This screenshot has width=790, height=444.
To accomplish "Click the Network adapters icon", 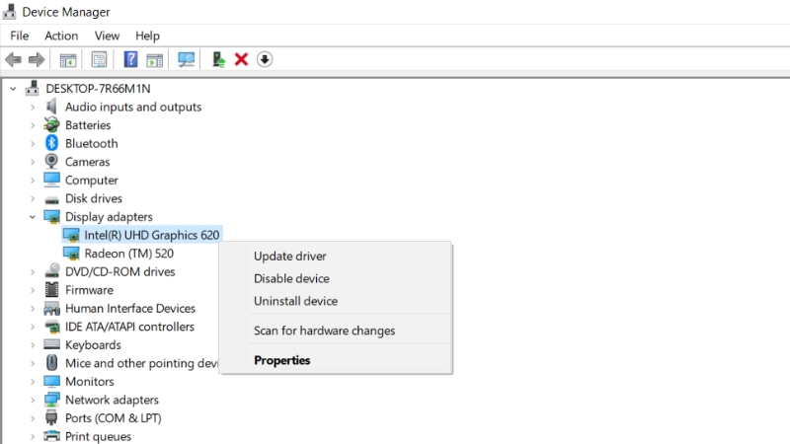I will click(52, 400).
